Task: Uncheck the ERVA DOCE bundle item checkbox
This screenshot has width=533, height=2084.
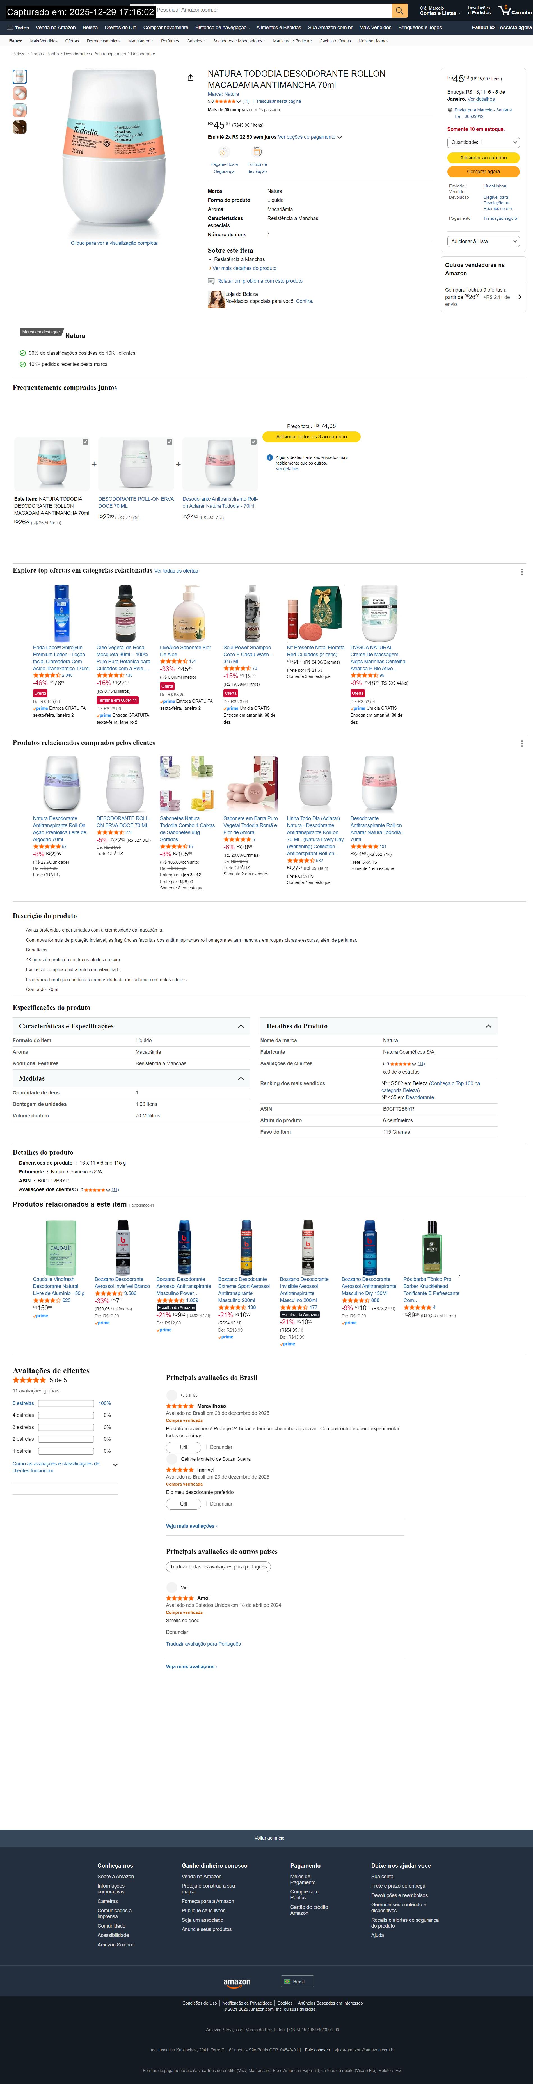Action: [x=169, y=442]
